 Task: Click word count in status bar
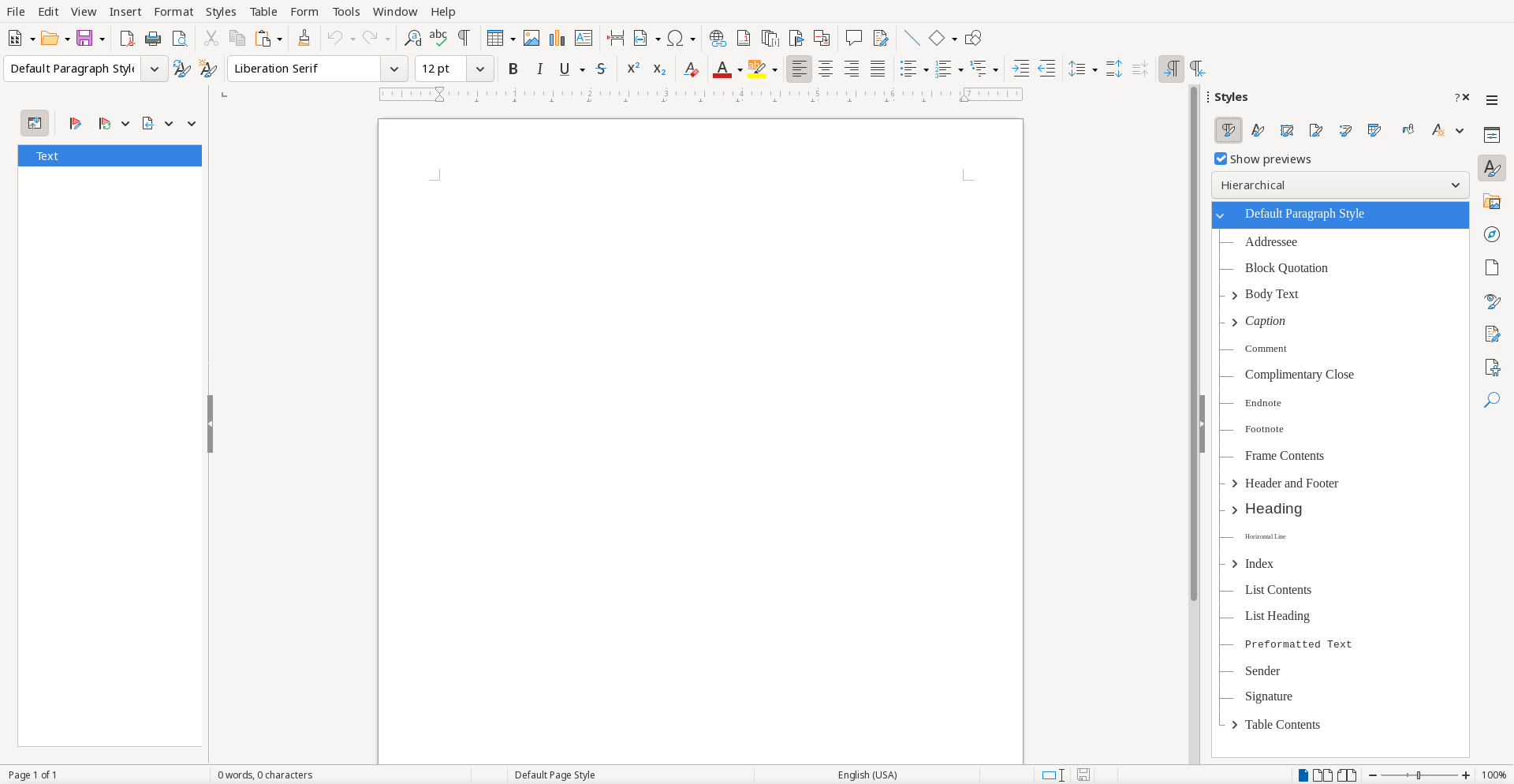265,775
